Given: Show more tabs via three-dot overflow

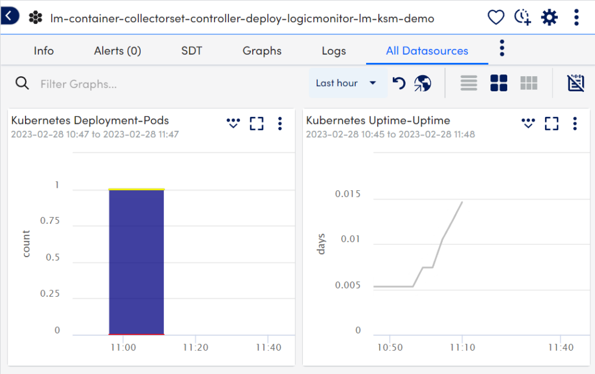Looking at the screenshot, I should click(502, 49).
